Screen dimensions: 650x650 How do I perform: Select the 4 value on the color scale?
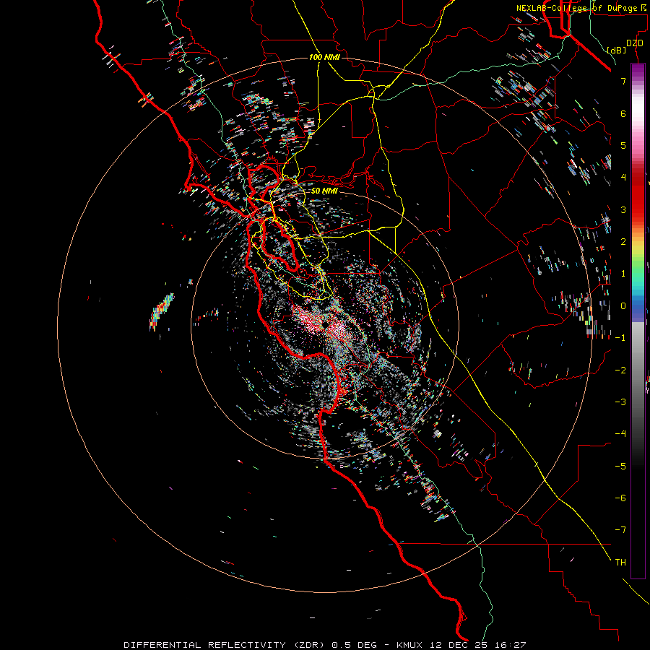coord(623,178)
